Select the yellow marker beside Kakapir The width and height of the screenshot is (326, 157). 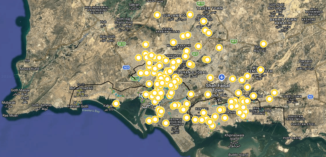coord(116,104)
